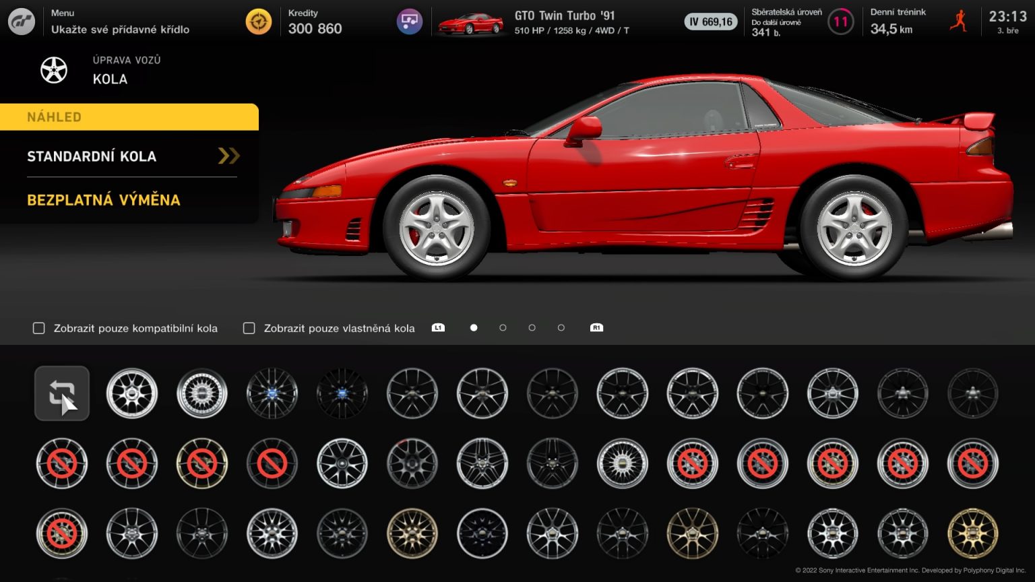This screenshot has height=582, width=1035.
Task: Select the fourth silver mesh wheel in bottom row
Action: tap(272, 533)
